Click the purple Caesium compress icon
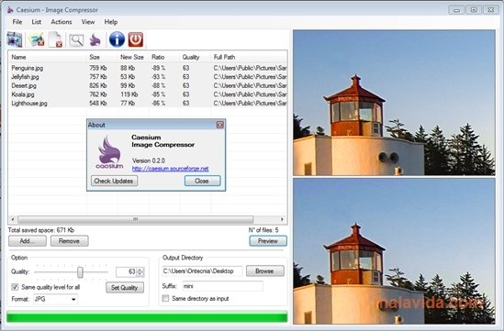Image resolution: width=504 pixels, height=331 pixels. (95, 40)
